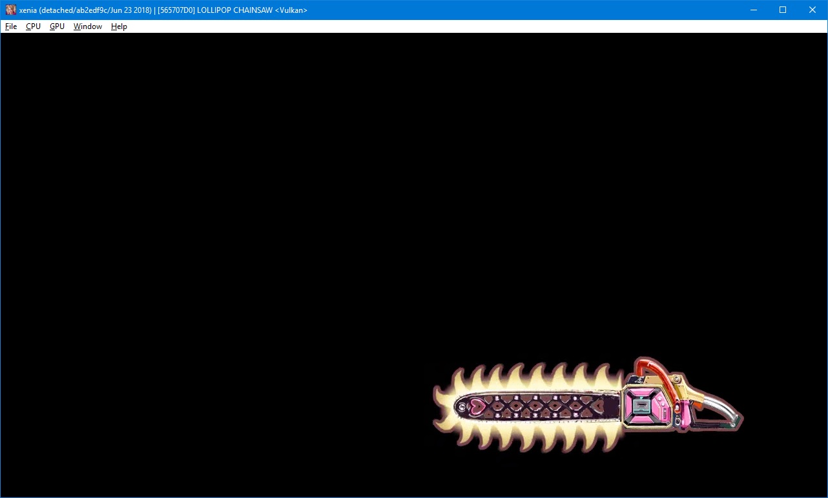Open the GPU menu
Image resolution: width=828 pixels, height=498 pixels.
click(57, 26)
